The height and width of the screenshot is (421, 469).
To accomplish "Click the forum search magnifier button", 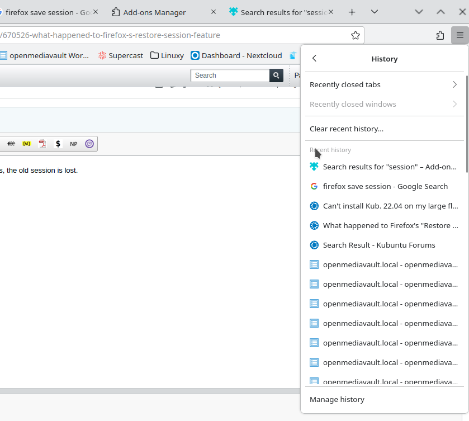I will [276, 75].
